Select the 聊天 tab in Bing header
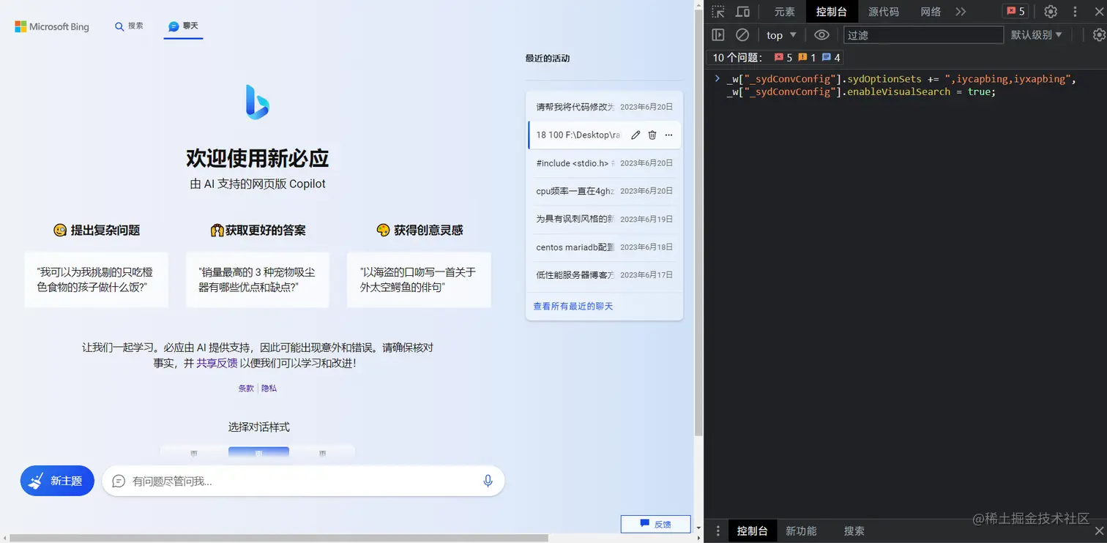This screenshot has height=543, width=1107. 183,26
